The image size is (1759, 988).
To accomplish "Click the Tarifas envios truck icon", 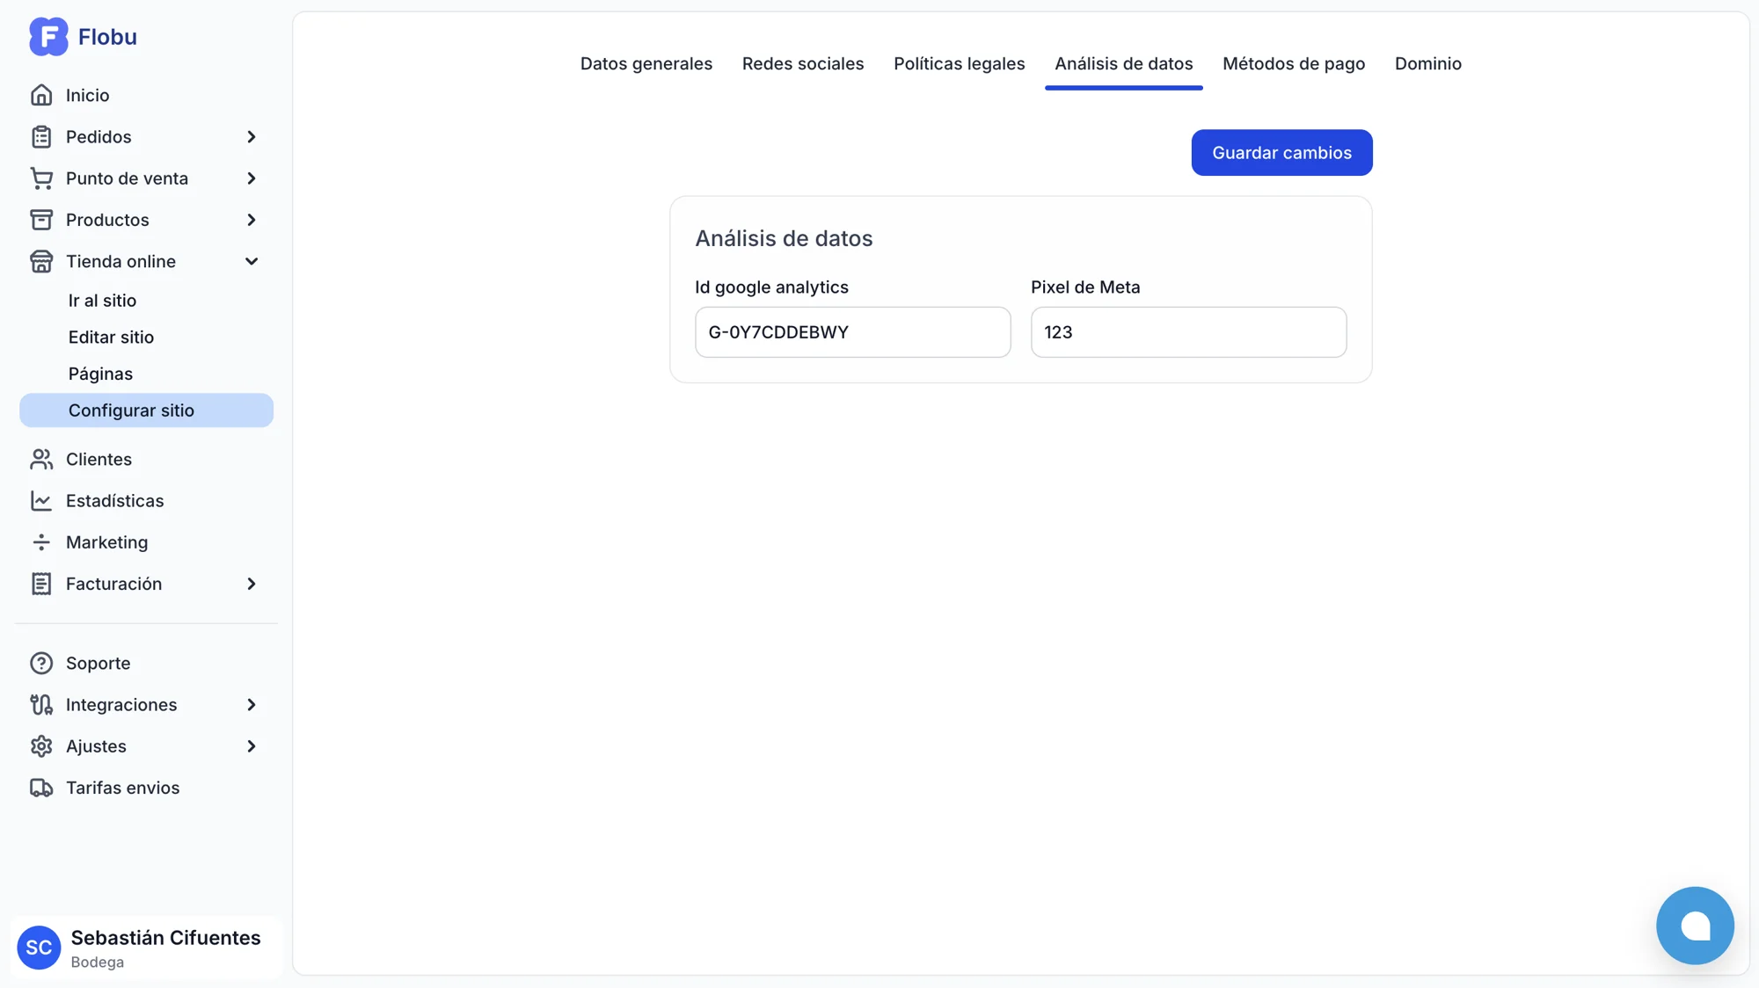I will click(41, 788).
